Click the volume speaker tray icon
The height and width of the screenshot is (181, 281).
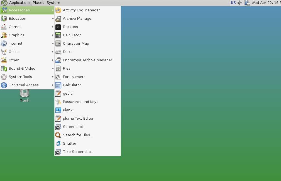[x=240, y=3]
